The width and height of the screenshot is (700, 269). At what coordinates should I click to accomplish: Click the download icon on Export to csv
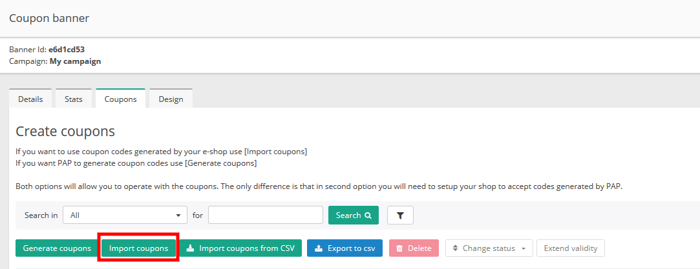[x=318, y=248]
